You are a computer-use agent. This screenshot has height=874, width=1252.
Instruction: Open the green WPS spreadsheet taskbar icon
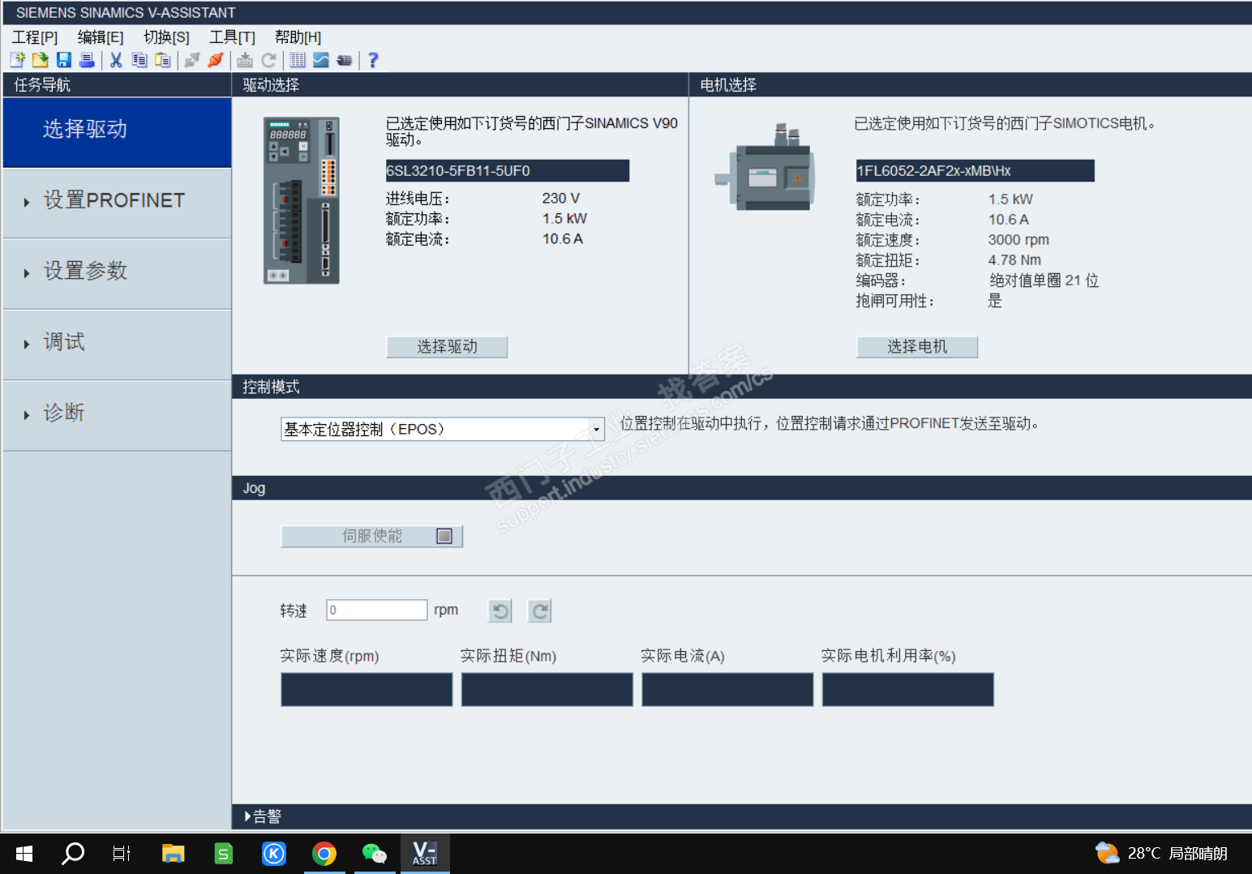click(x=223, y=853)
